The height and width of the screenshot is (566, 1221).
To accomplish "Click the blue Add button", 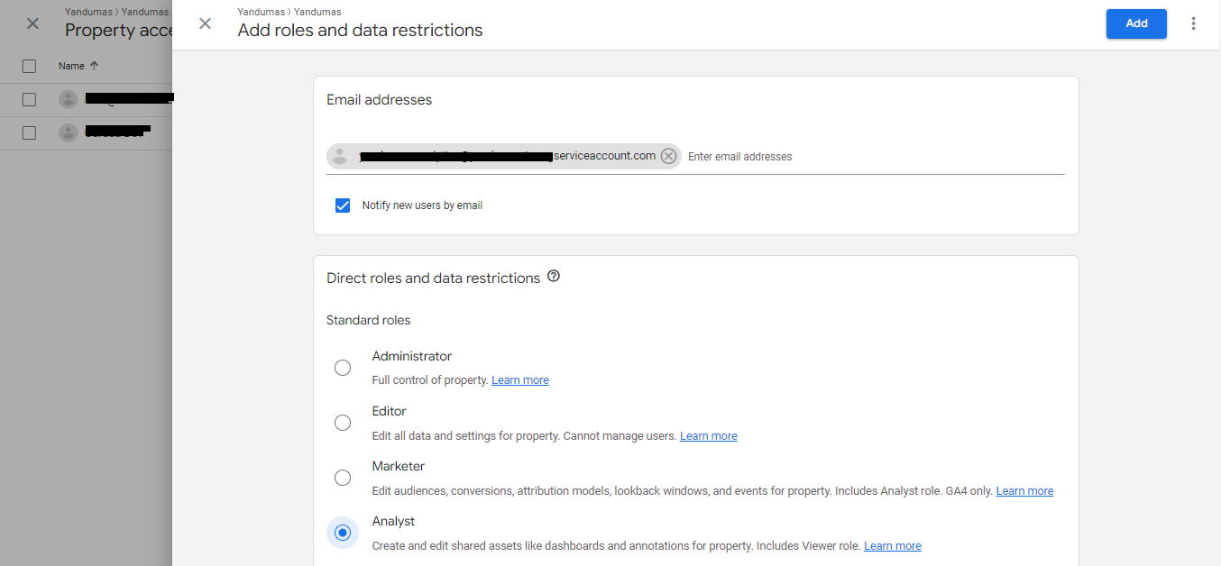I will pos(1136,23).
